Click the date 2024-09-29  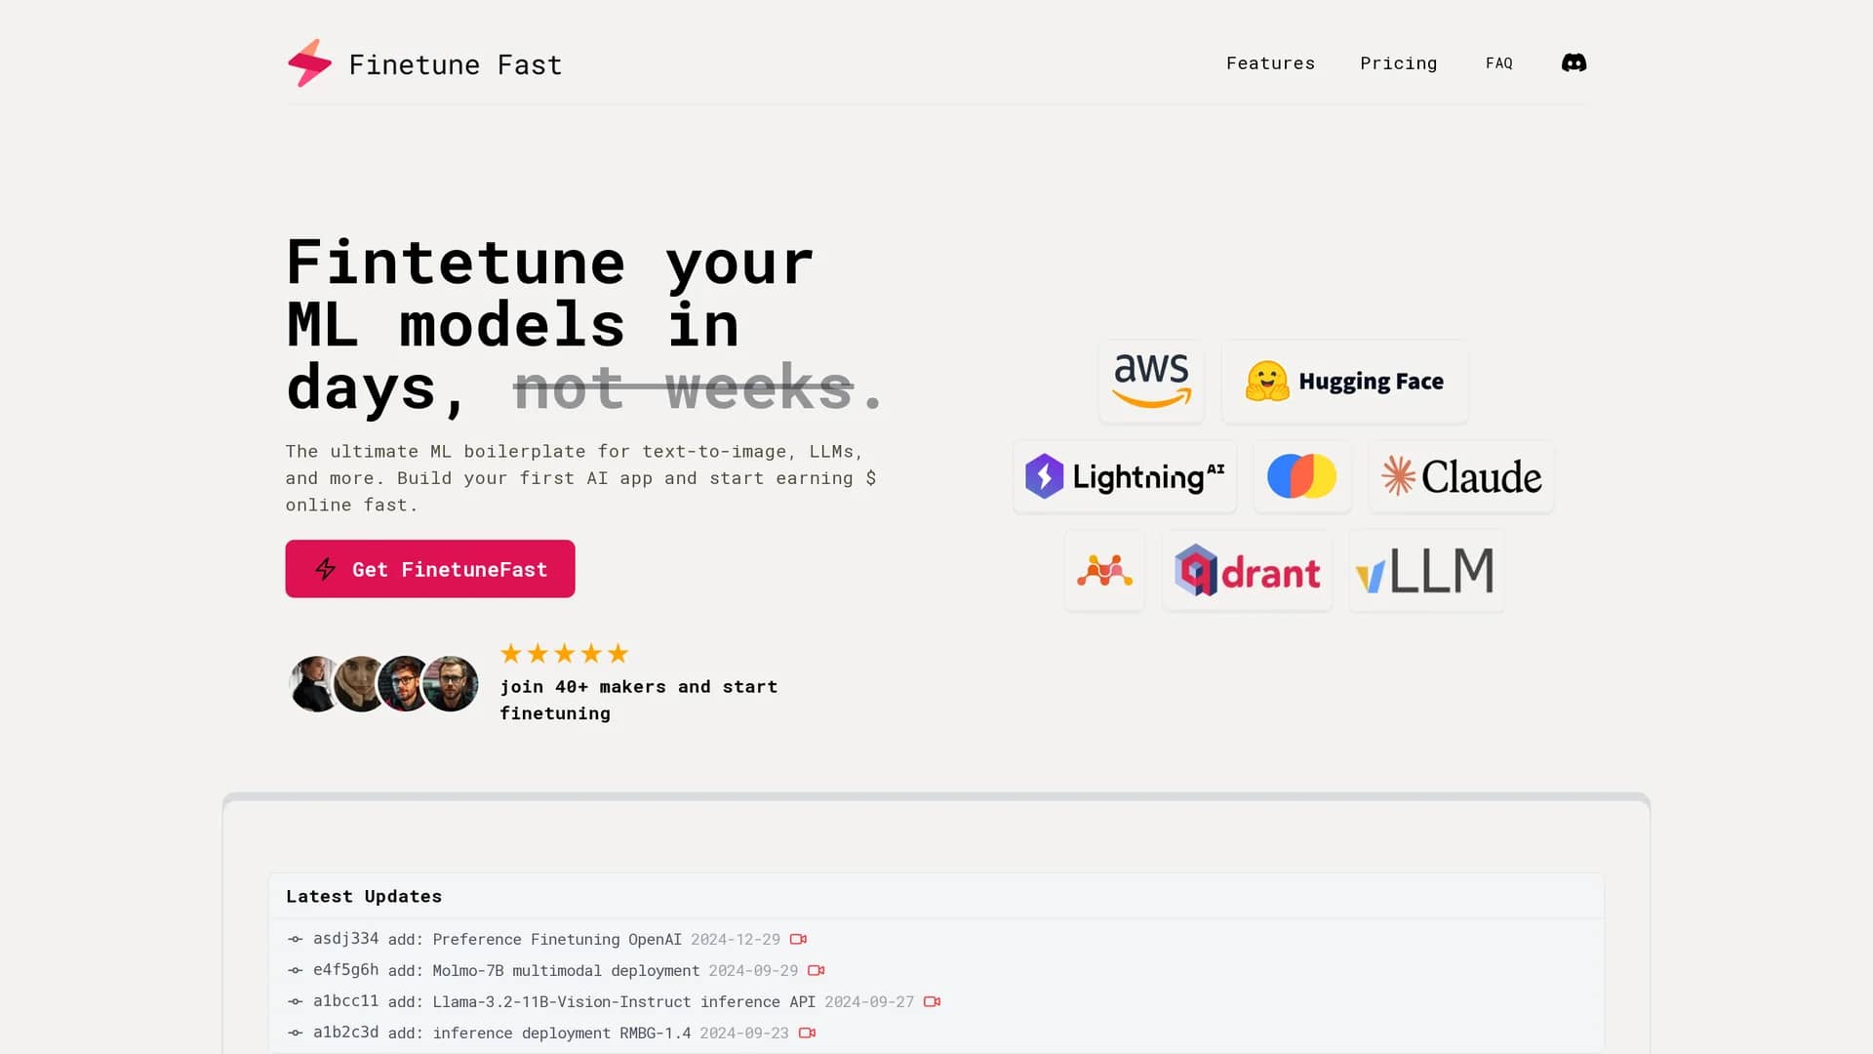coord(753,970)
